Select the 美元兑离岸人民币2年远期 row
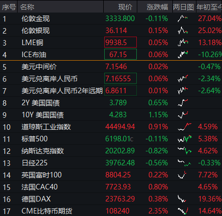 point(111,91)
